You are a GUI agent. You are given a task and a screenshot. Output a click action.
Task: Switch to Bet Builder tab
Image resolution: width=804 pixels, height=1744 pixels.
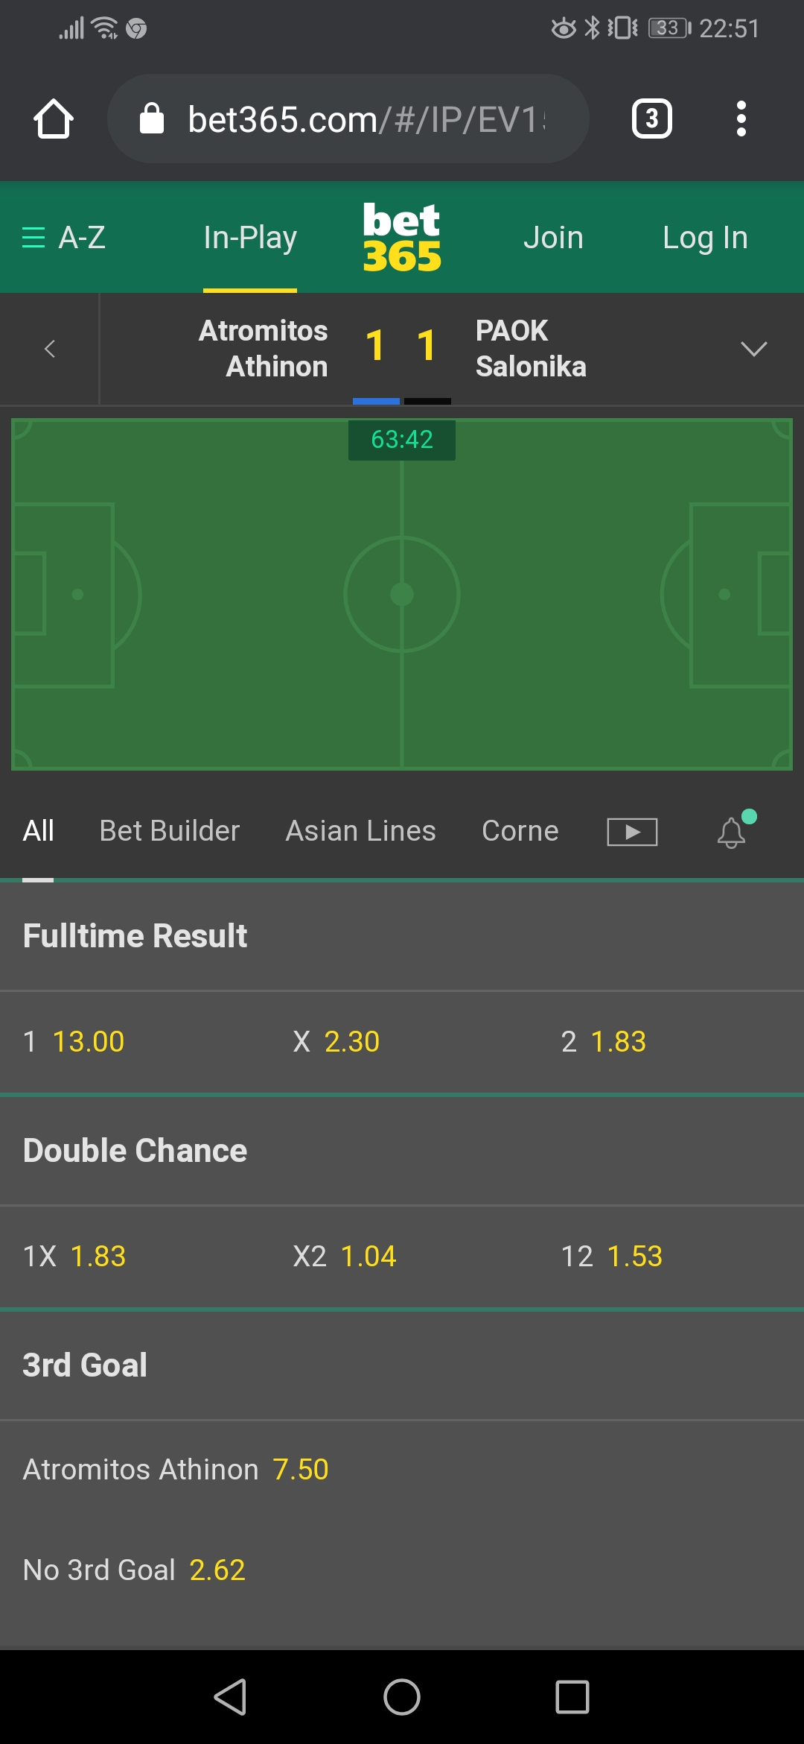(x=170, y=831)
